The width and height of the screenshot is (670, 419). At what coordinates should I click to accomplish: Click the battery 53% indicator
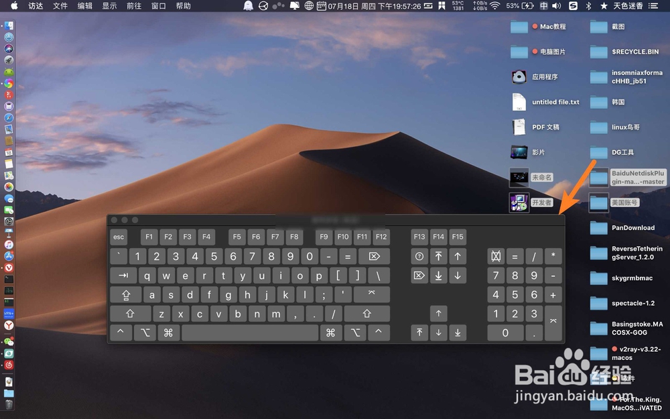(x=520, y=5)
